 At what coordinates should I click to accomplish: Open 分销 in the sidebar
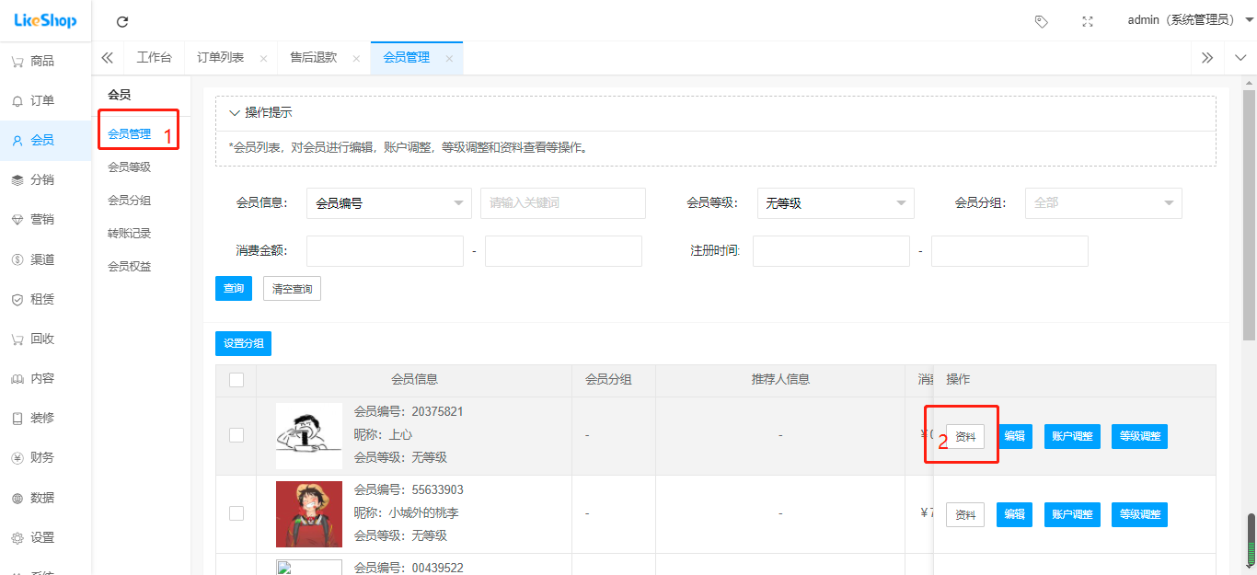pyautogui.click(x=46, y=179)
